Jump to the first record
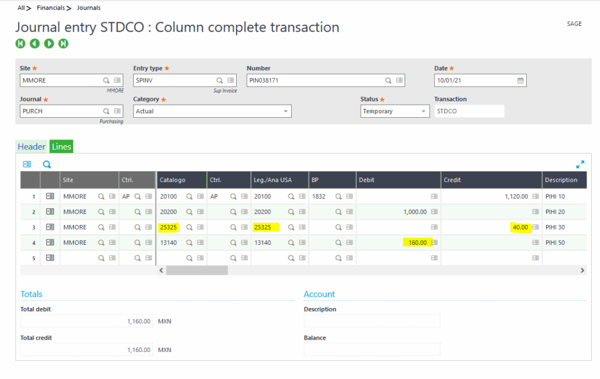Screen dimensions: 600x379 click(x=21, y=43)
